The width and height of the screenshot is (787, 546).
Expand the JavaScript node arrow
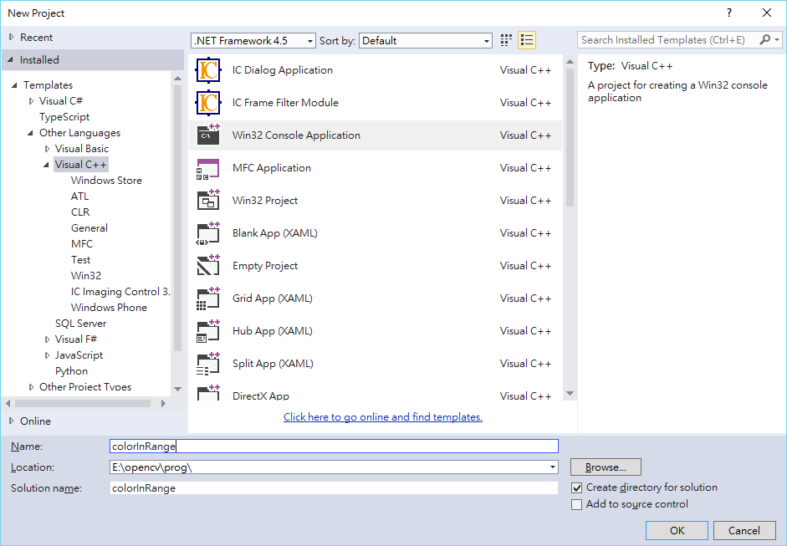[x=47, y=355]
